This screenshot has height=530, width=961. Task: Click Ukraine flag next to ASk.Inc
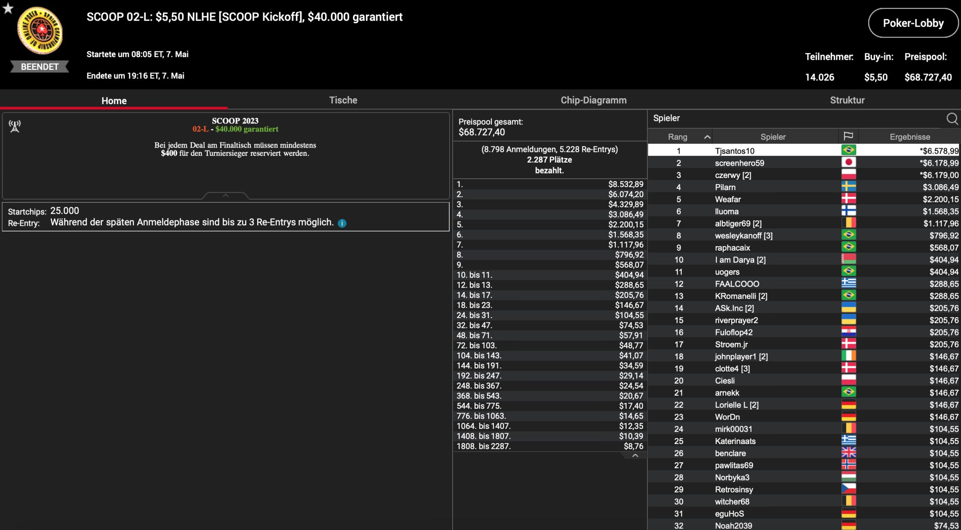coord(848,307)
